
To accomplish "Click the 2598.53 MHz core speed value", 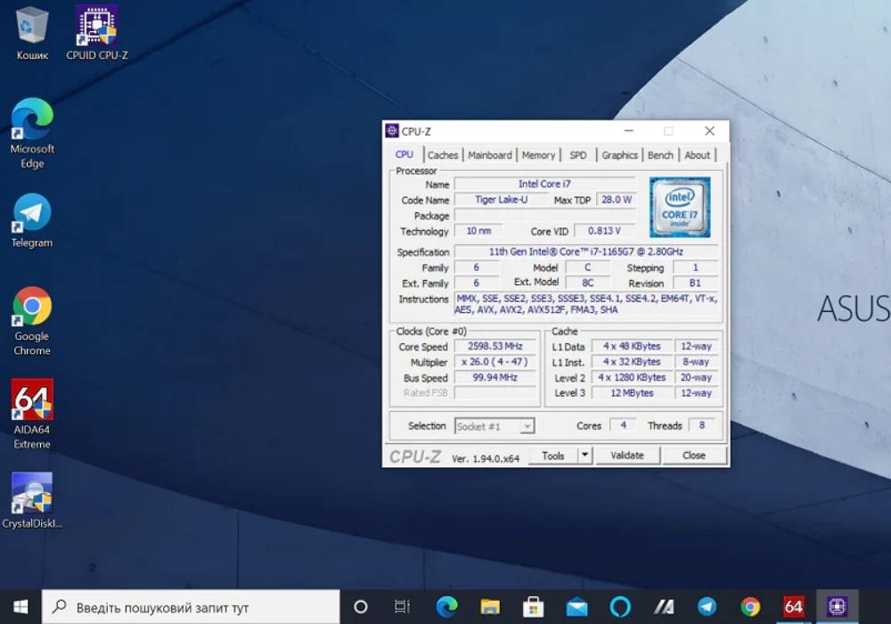I will [495, 346].
